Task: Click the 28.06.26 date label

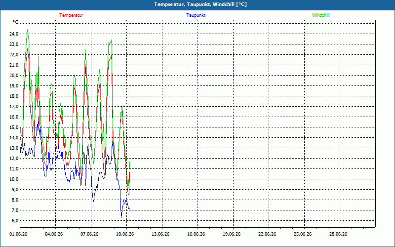Action: (338, 234)
